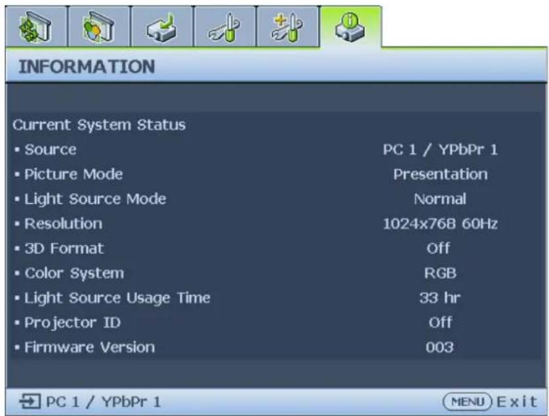Select the 3D Format row label
549x416 pixels.
click(x=64, y=248)
